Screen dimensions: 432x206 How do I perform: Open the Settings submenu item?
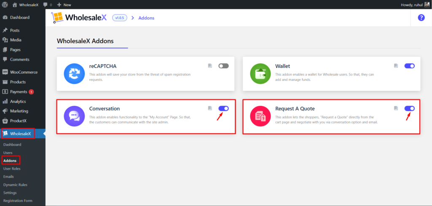tap(10, 193)
